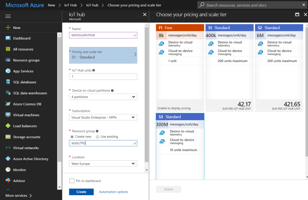Open Azure Active Directory icon
Image resolution: width=308 pixels, height=200 pixels.
click(x=8, y=159)
